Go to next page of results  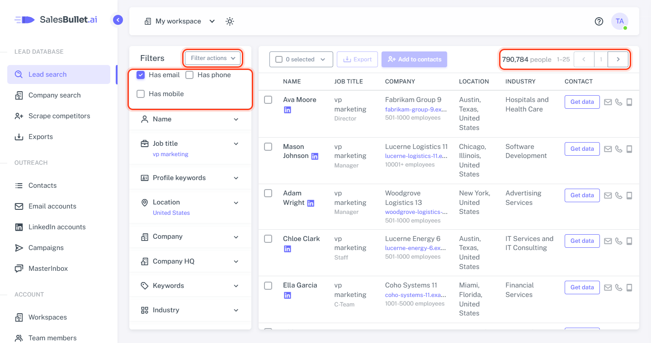(x=618, y=60)
